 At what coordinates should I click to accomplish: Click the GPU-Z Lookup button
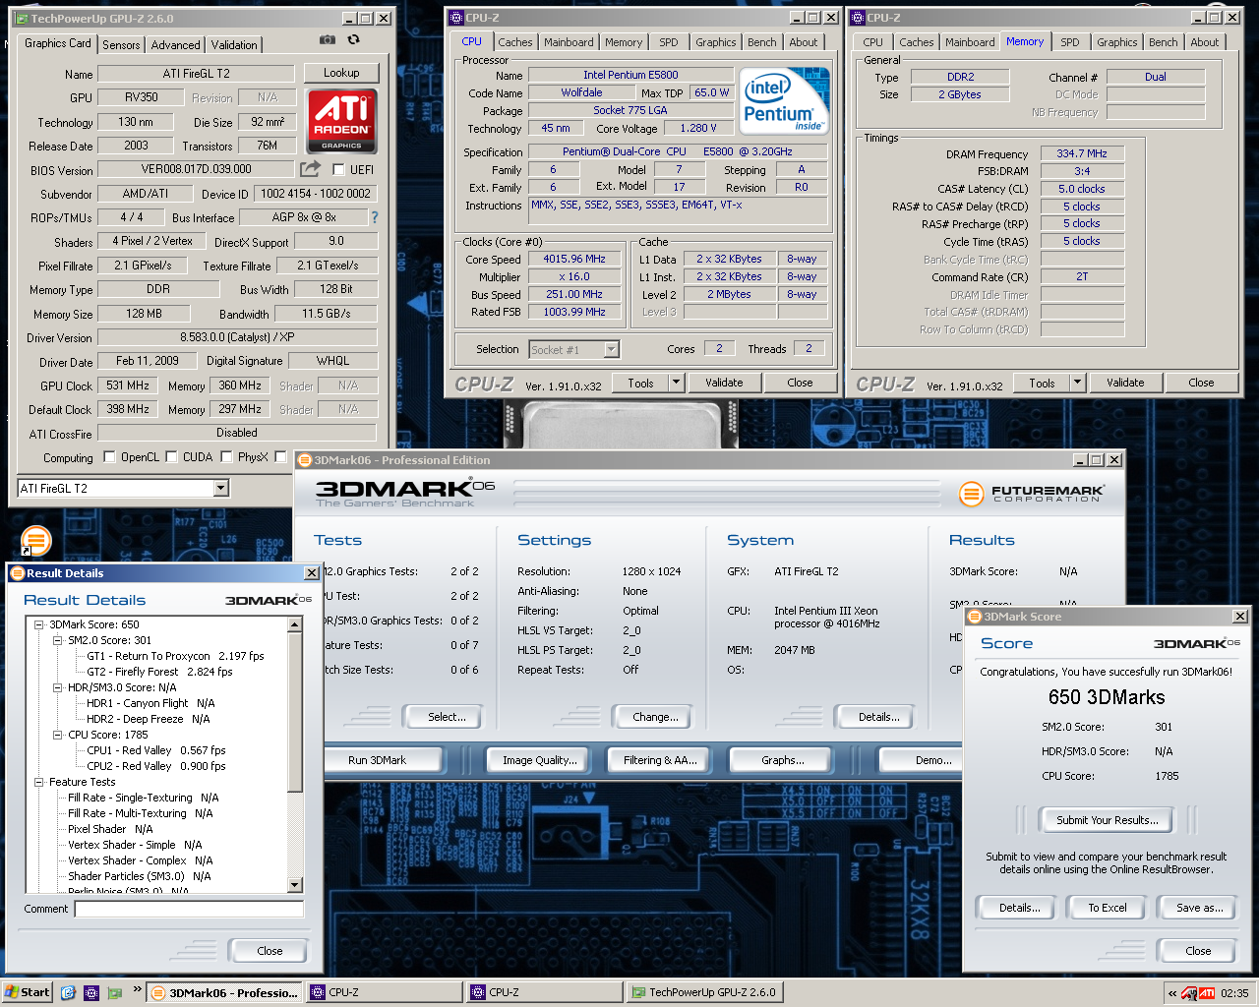(x=341, y=73)
